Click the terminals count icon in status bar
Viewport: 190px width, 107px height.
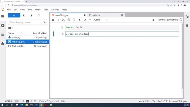(28, 101)
